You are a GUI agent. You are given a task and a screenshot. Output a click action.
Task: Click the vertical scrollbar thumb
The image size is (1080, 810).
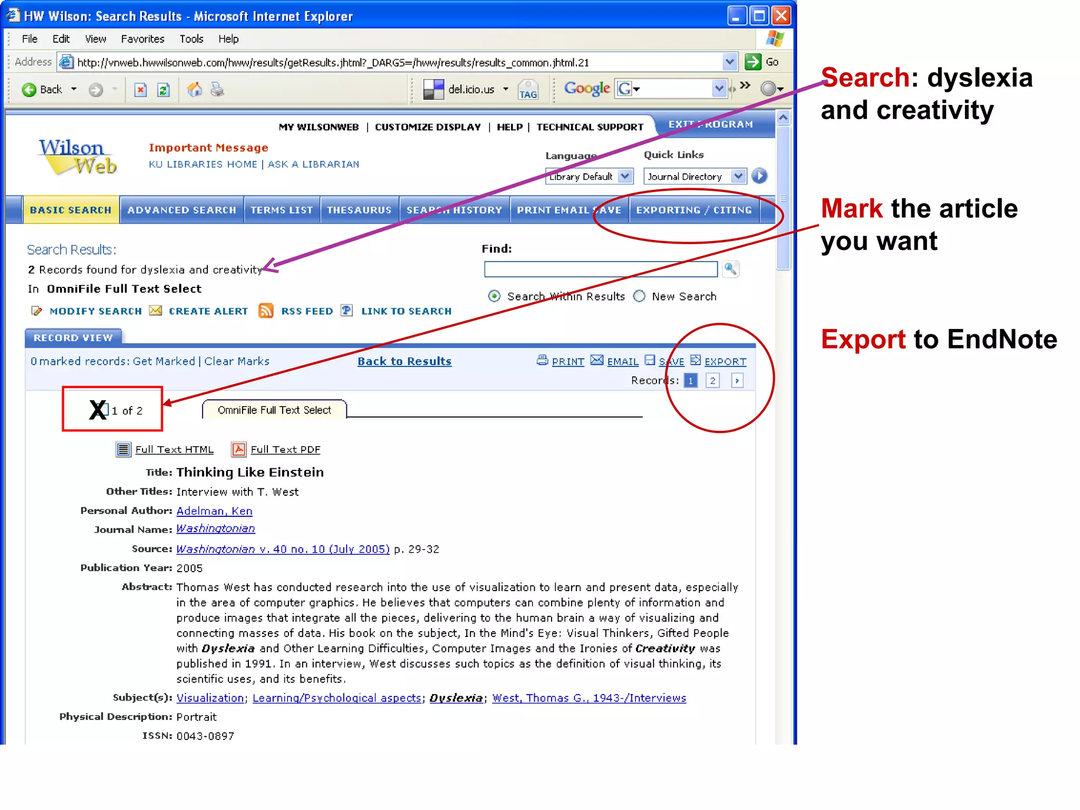click(x=783, y=198)
